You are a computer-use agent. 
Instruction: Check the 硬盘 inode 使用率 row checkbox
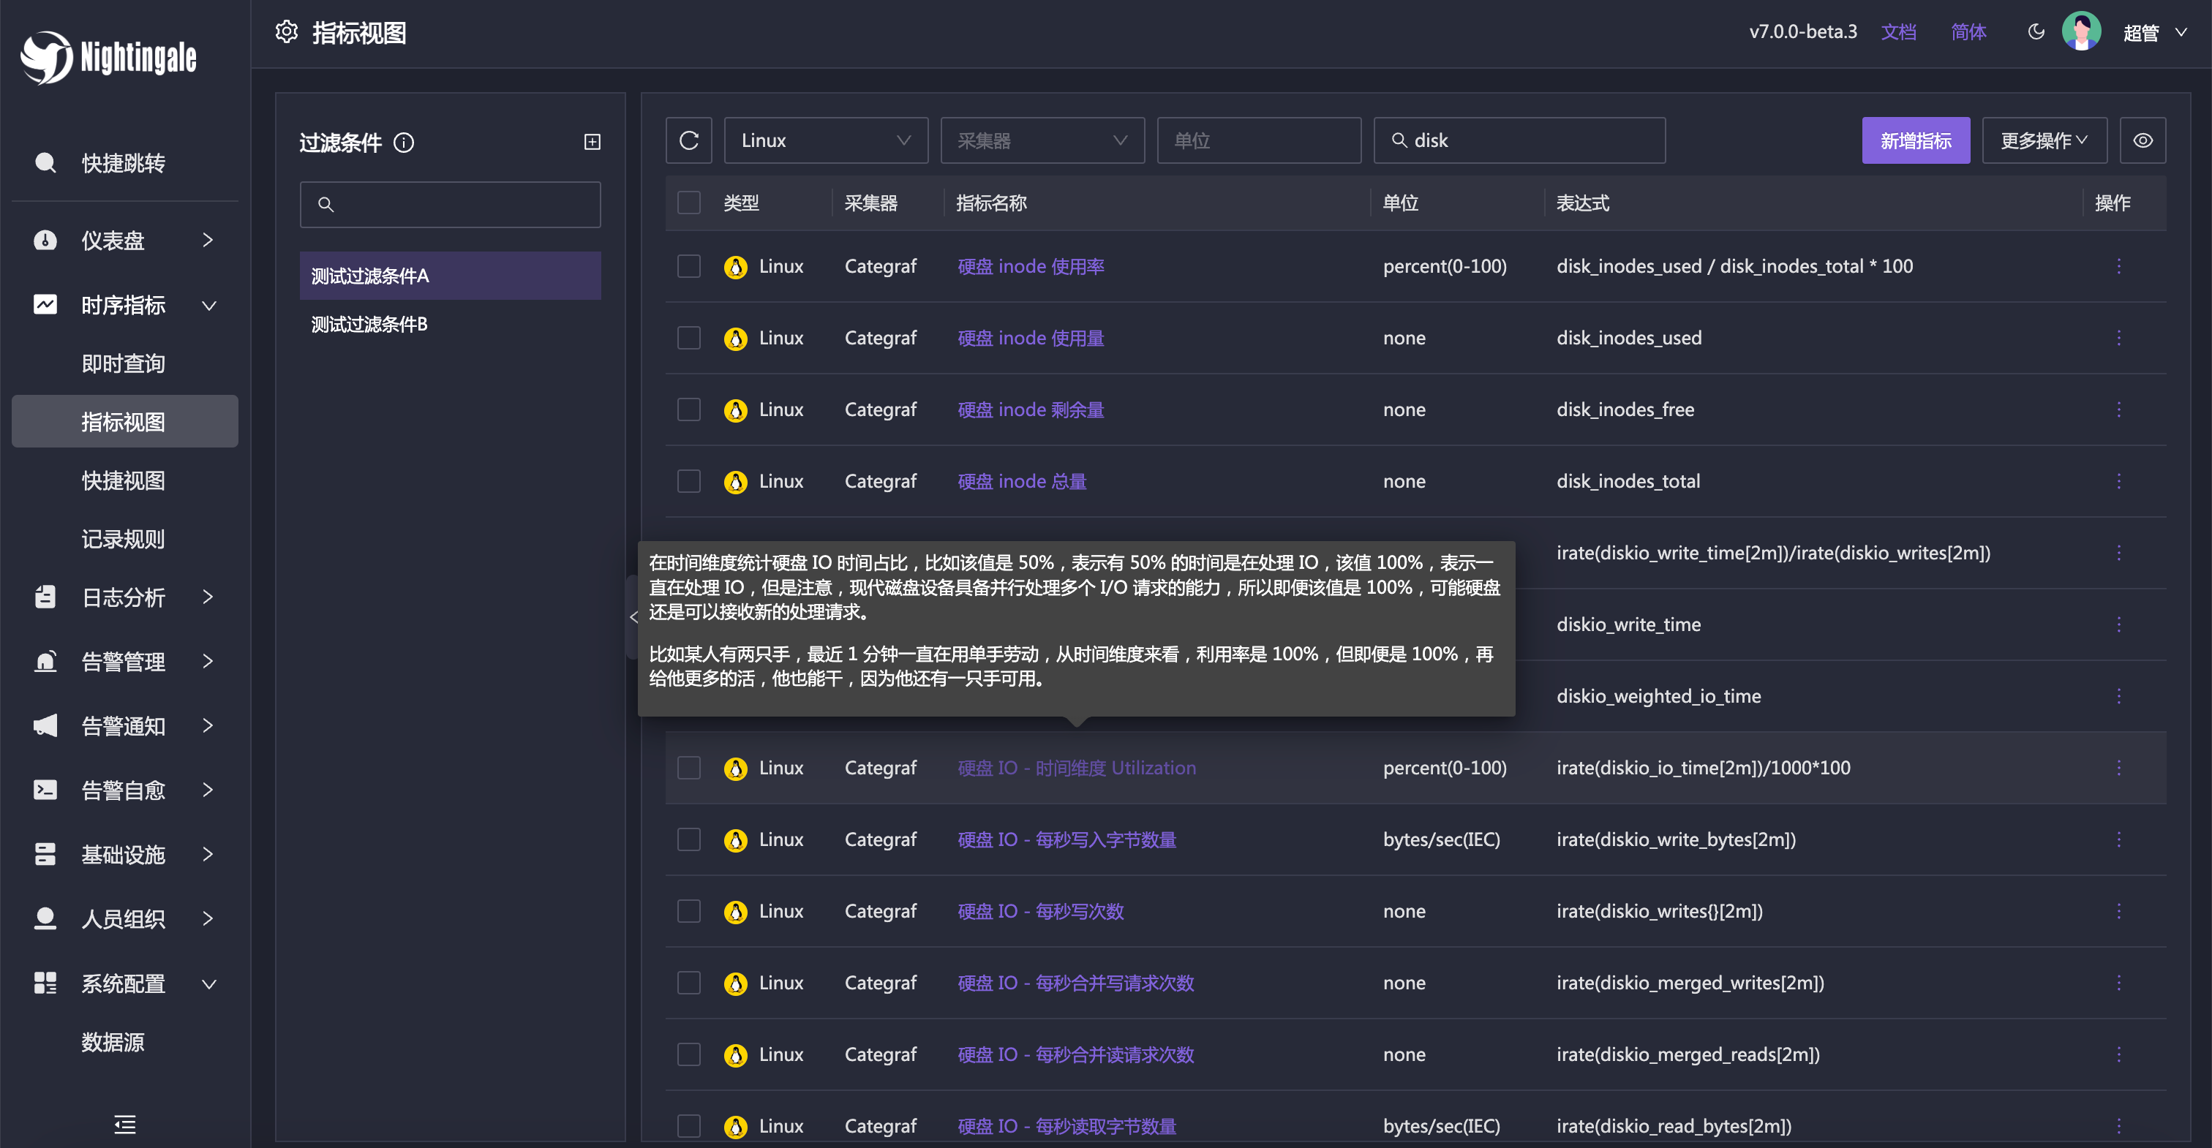click(x=688, y=267)
